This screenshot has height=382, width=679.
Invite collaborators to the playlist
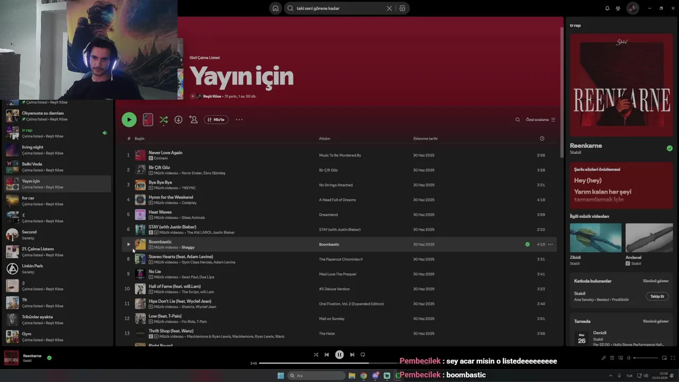point(194,120)
